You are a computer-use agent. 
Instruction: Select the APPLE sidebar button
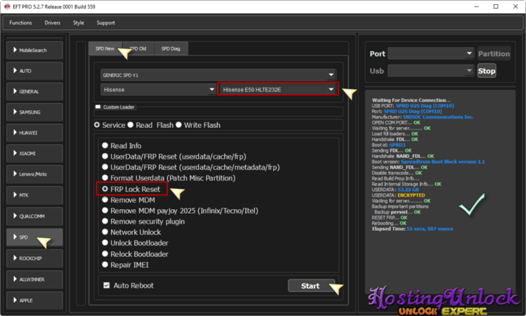point(34,300)
